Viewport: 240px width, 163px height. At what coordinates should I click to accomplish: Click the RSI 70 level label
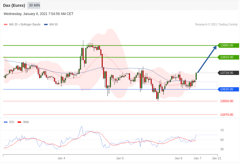pos(222,130)
